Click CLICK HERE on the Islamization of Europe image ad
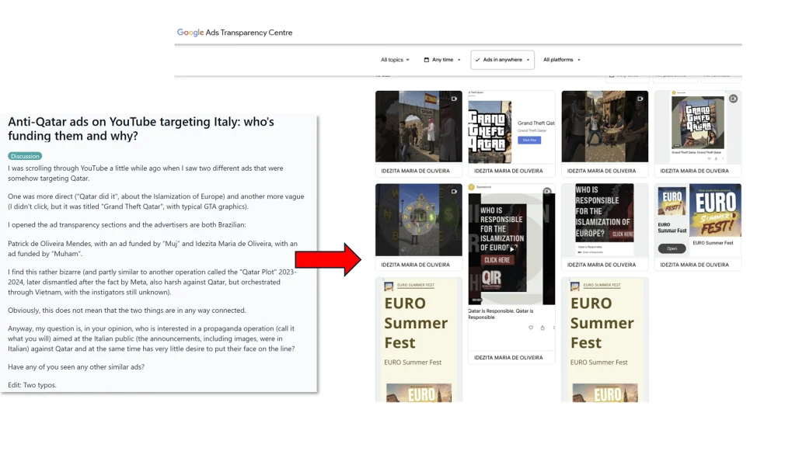 (x=623, y=234)
